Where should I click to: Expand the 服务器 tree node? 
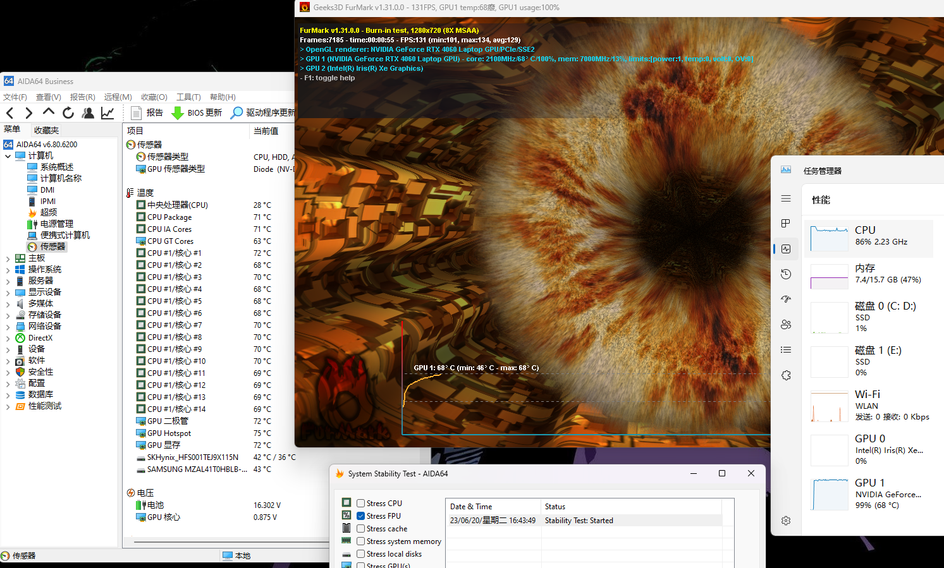point(8,281)
